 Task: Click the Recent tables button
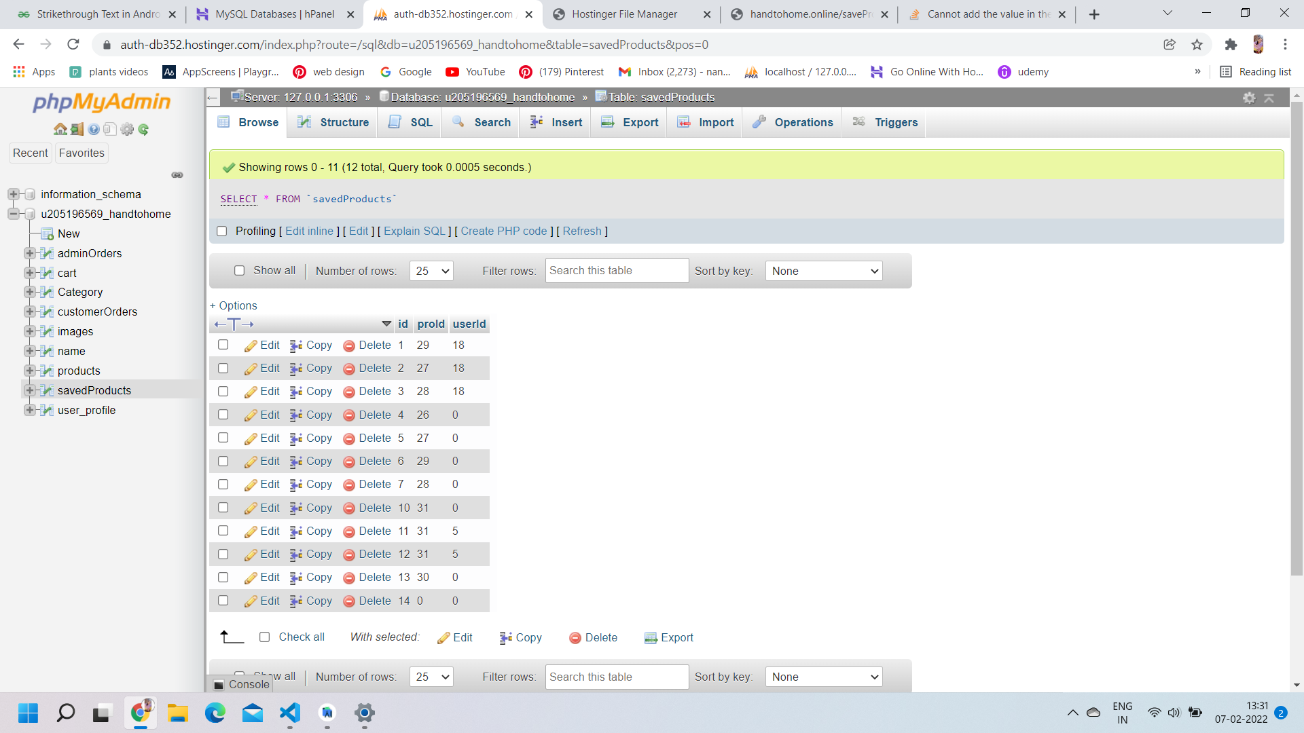tap(31, 153)
